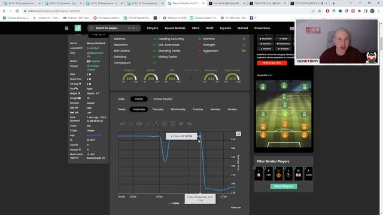Toggle the AcceleRATE Con filter checkbox
The width and height of the screenshot is (383, 215).
click(305, 168)
